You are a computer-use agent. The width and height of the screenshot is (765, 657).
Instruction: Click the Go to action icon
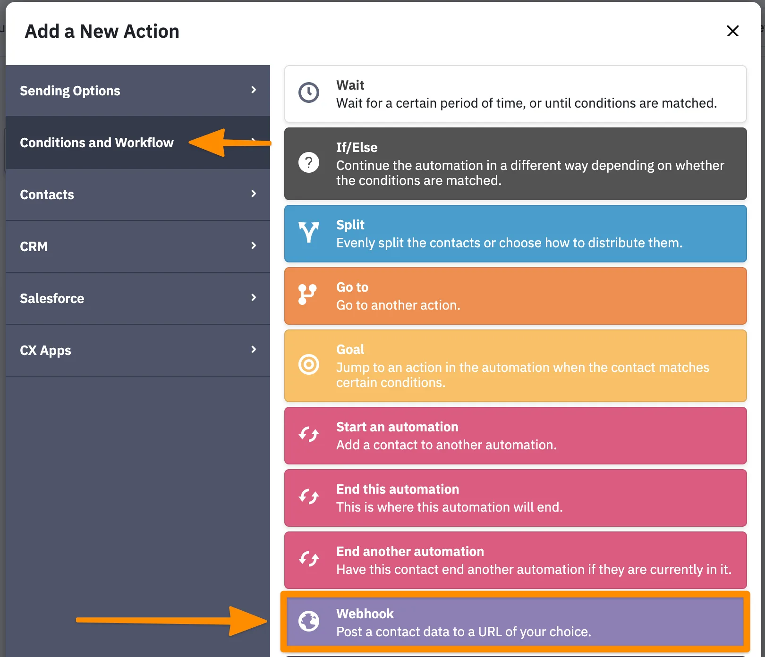coord(309,295)
